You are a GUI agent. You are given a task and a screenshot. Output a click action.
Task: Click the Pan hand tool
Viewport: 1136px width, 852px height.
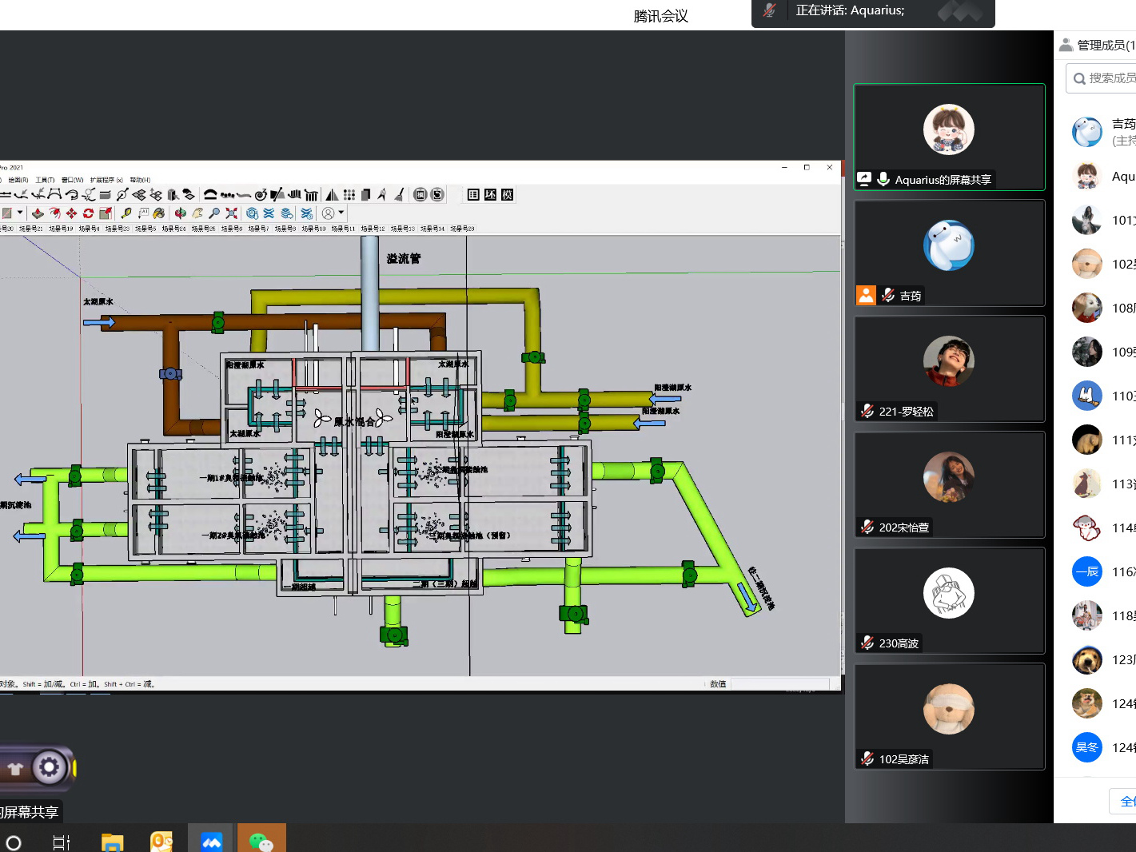197,213
